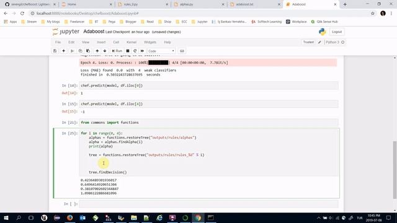Open the Chrome profile avatar
This screenshot has width=397, height=223.
click(383, 14)
